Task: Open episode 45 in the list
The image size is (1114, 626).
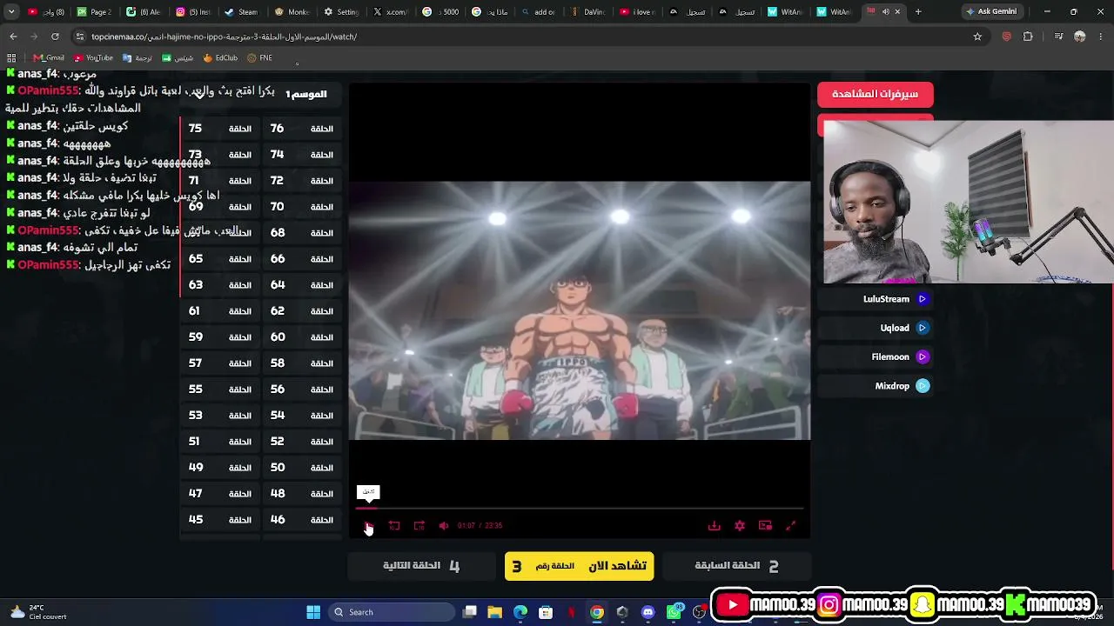Action: [x=219, y=520]
